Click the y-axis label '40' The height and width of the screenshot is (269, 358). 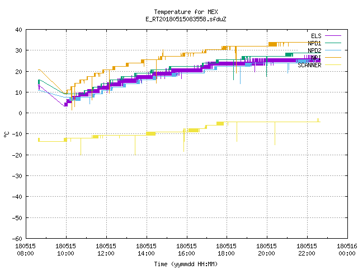[x=18, y=30]
